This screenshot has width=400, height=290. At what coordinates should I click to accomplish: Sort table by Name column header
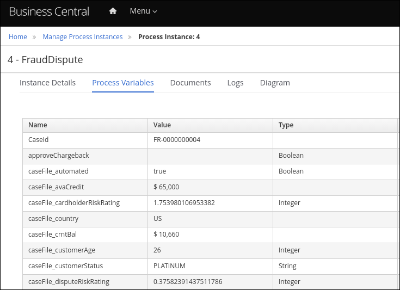pos(38,125)
